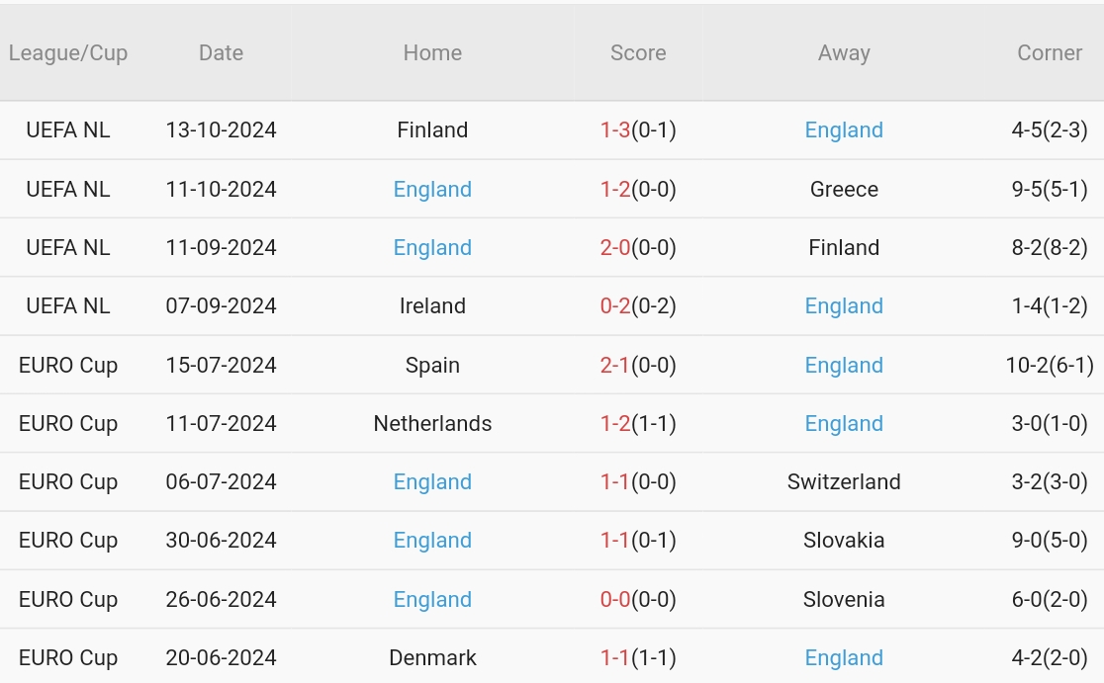Click England link in Finland 13-10-2024 row

(844, 130)
